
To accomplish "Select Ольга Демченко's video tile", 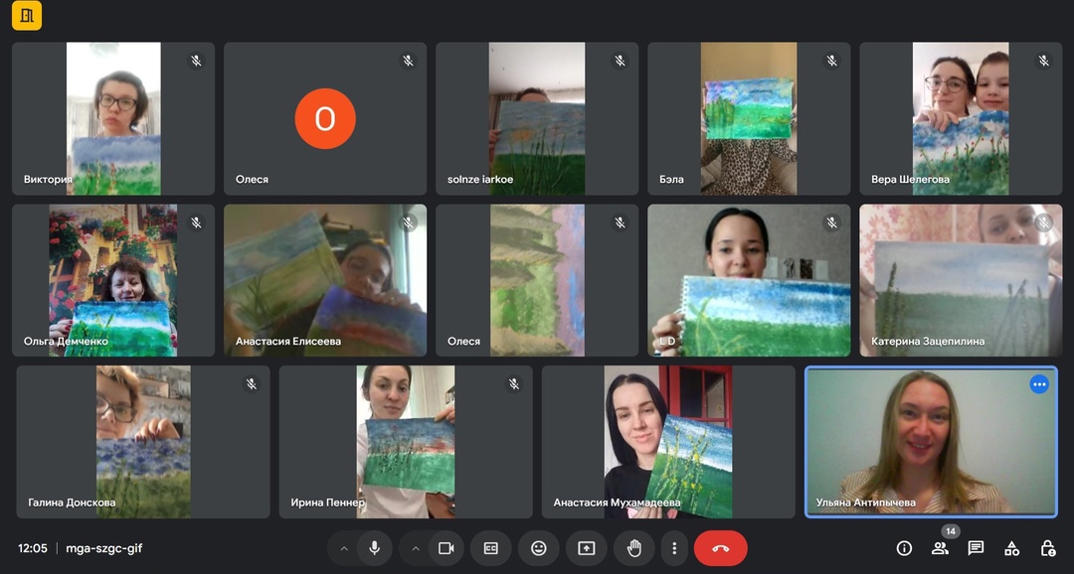I will click(113, 280).
